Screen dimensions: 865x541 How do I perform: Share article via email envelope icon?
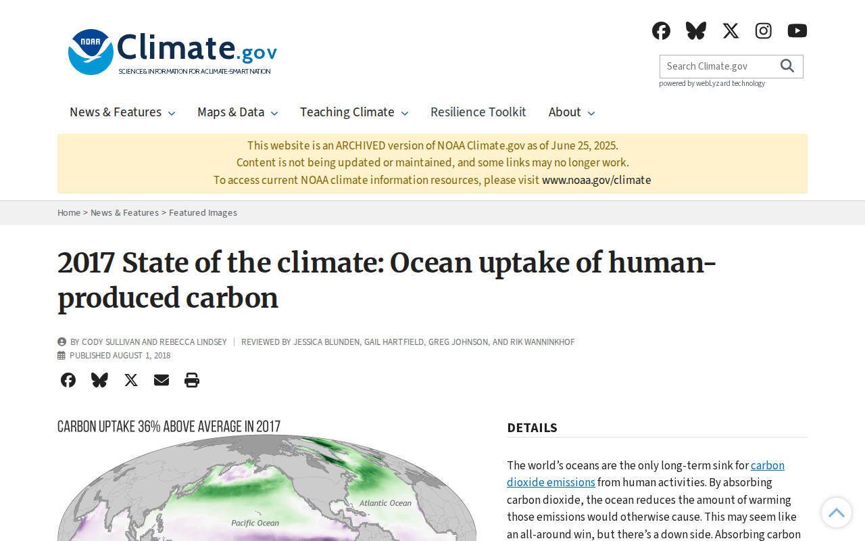(x=162, y=380)
